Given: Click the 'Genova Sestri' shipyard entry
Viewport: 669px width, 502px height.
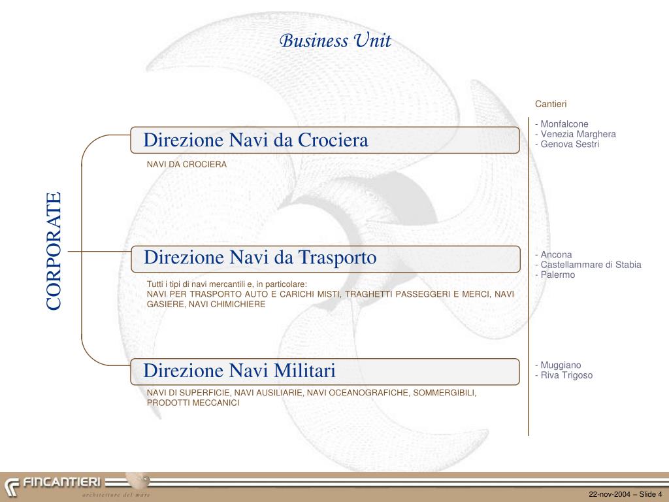Looking at the screenshot, I should click(567, 144).
